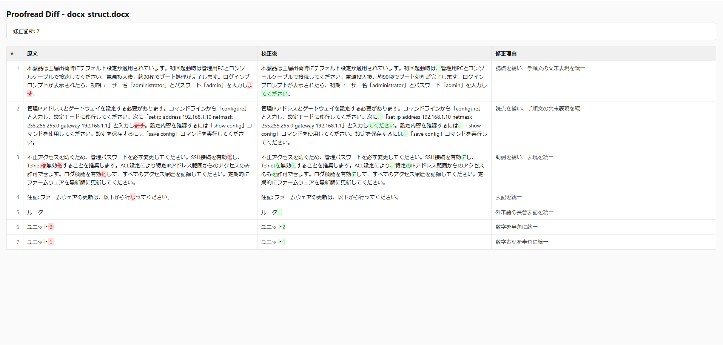This screenshot has height=345, width=723.
Task: Click row 2 reason '読点を補い、手順文の文末表現を統一'
Action: [540, 109]
